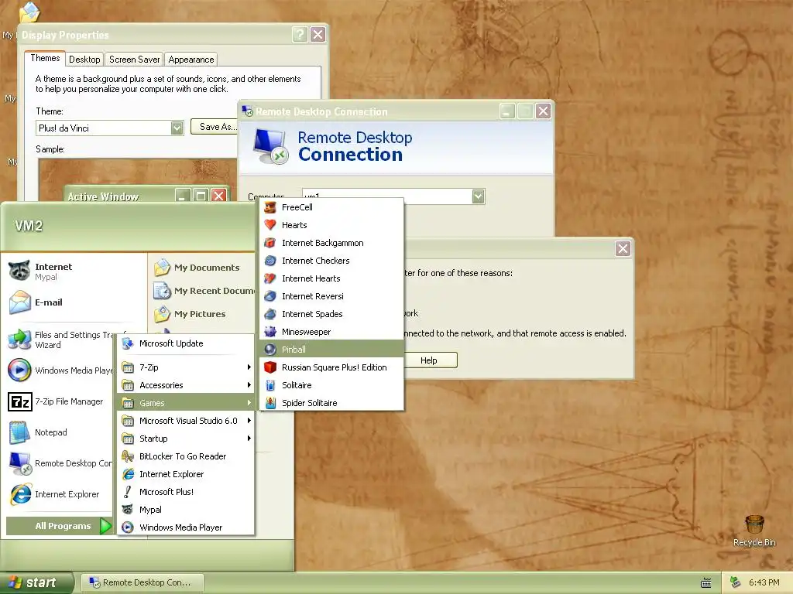Expand the Accessories submenu
Image resolution: width=793 pixels, height=594 pixels.
pyautogui.click(x=186, y=385)
